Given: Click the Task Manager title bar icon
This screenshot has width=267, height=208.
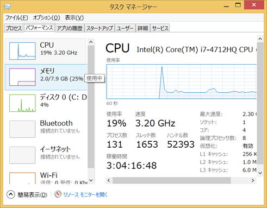Looking at the screenshot, I should pos(8,7).
